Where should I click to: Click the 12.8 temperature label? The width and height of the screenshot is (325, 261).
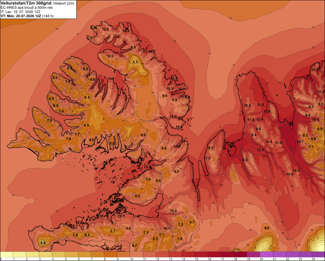pyautogui.click(x=106, y=29)
